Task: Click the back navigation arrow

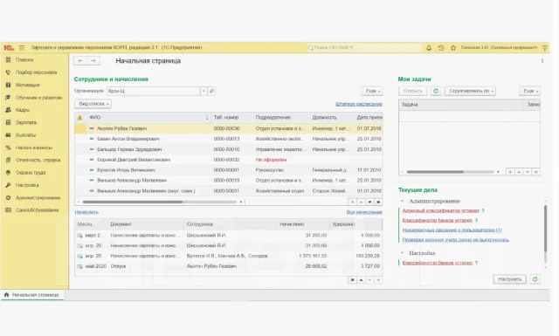Action: click(80, 61)
